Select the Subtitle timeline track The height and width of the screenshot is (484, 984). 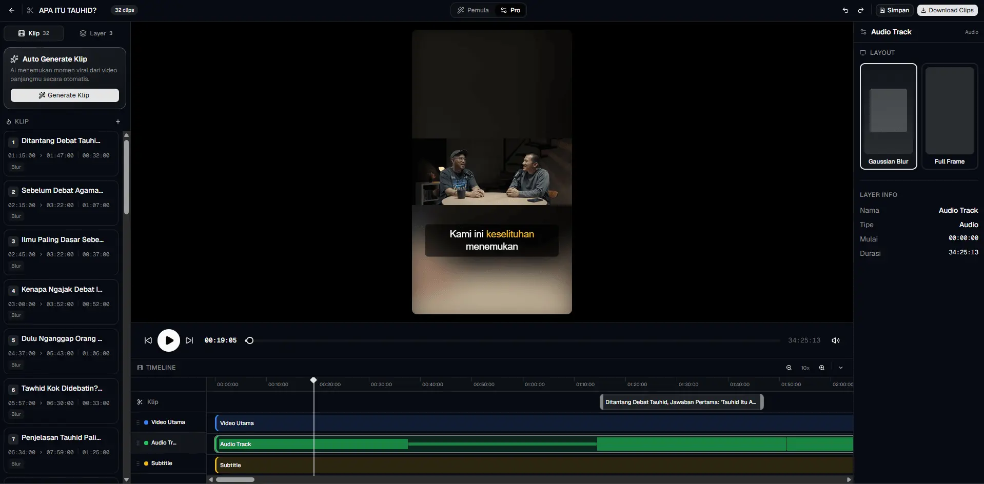point(534,465)
